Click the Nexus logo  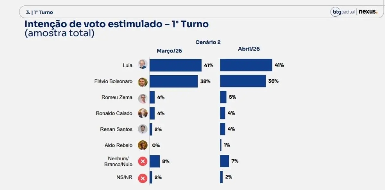[368, 12]
